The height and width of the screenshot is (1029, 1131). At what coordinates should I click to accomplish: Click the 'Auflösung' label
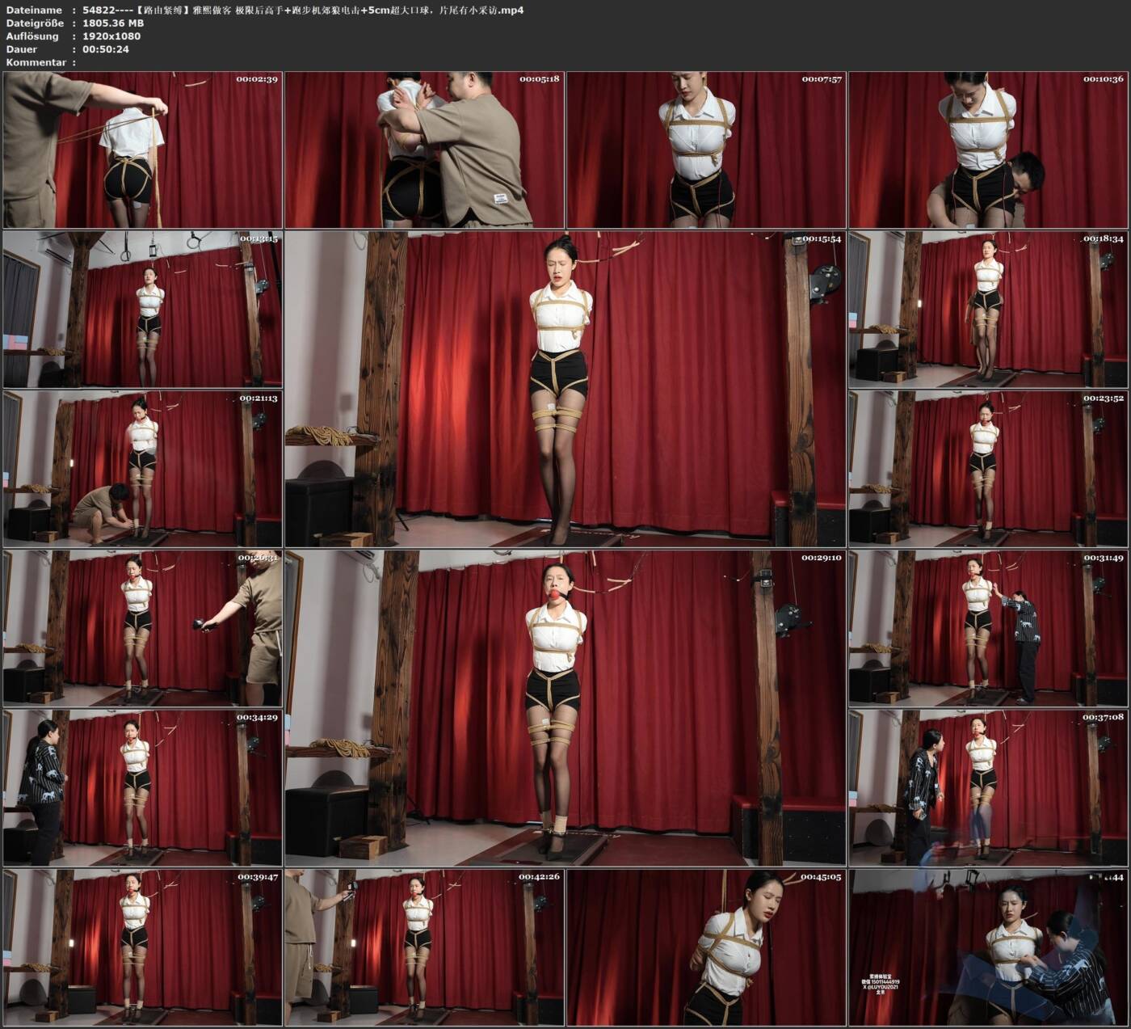coord(32,36)
